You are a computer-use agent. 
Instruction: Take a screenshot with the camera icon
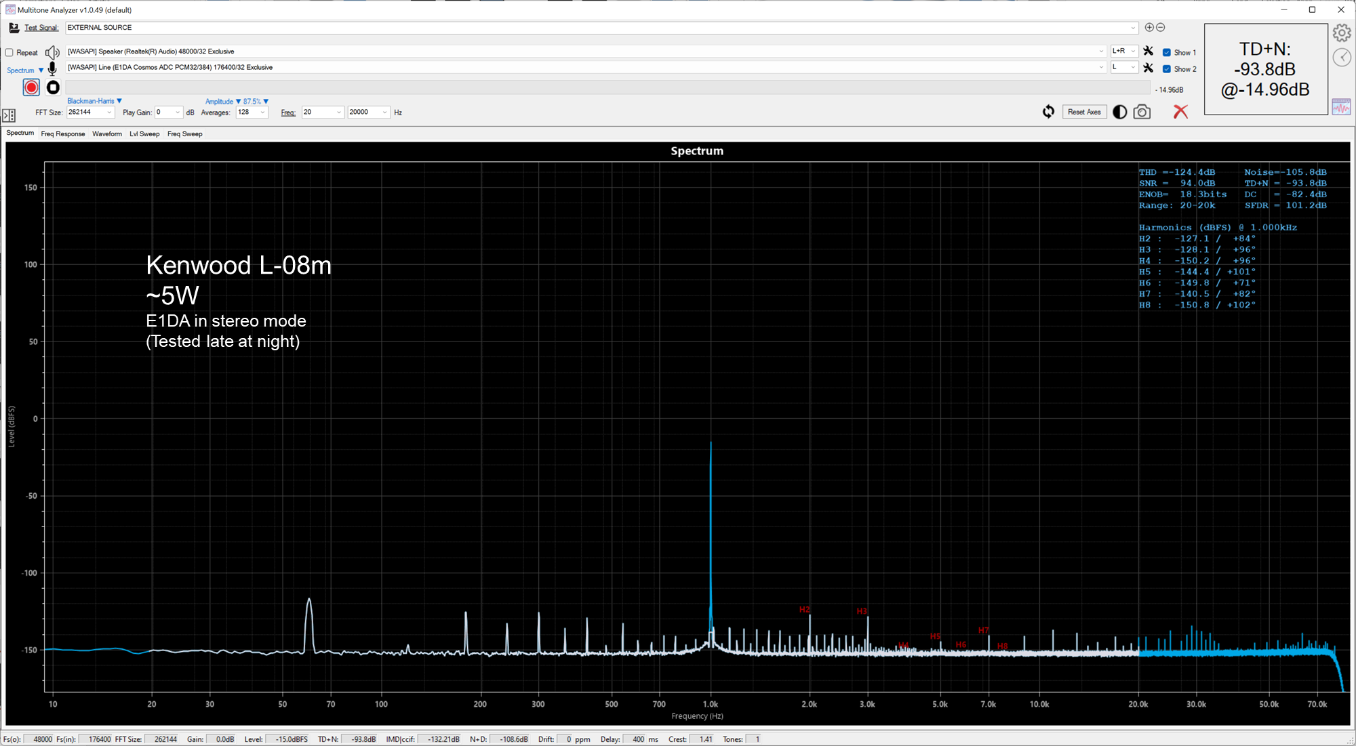(x=1142, y=112)
